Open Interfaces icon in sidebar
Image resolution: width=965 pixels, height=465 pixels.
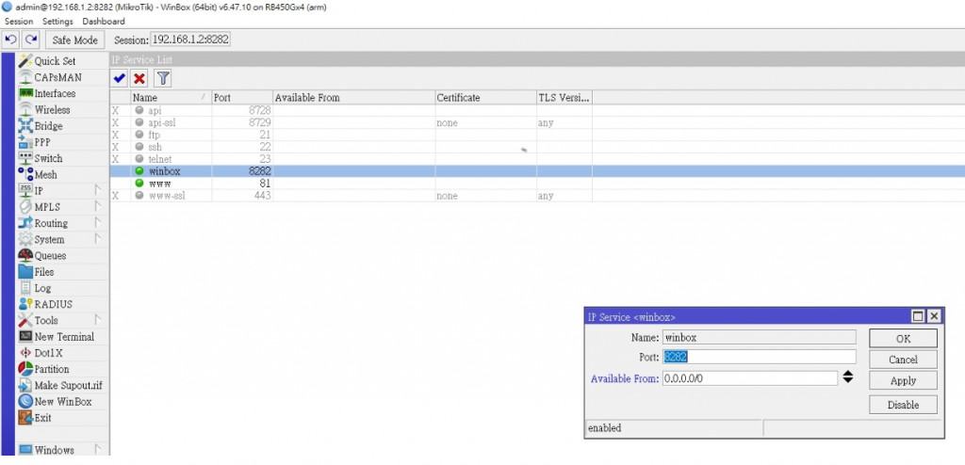[25, 93]
